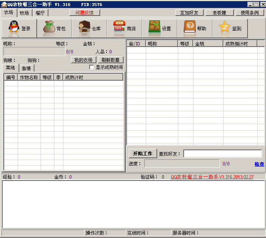Viewport: 266px width, 238px height.
Task: Switch to the 牧场 tab
Action: pyautogui.click(x=25, y=13)
